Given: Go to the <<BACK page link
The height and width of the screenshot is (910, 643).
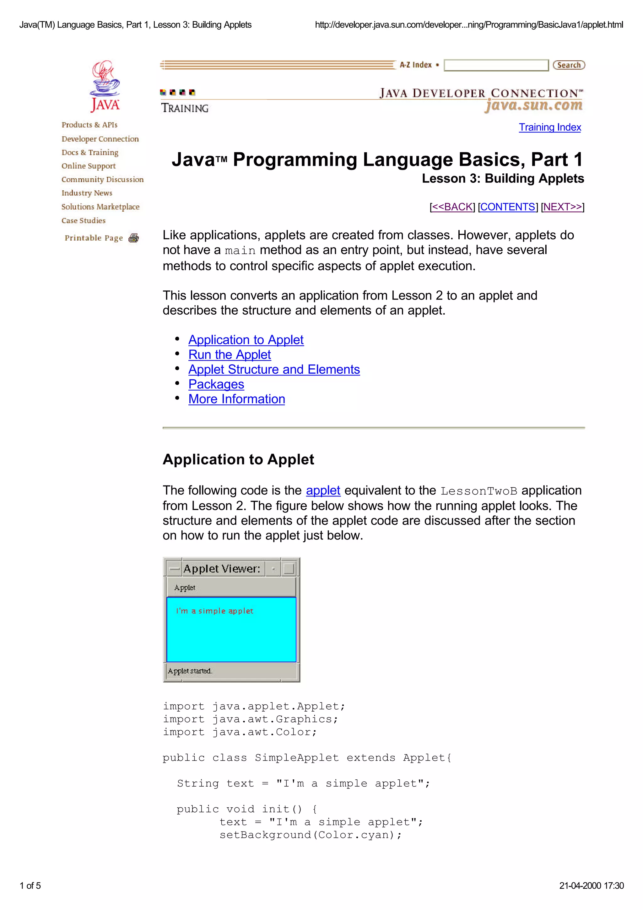Looking at the screenshot, I should pyautogui.click(x=452, y=207).
